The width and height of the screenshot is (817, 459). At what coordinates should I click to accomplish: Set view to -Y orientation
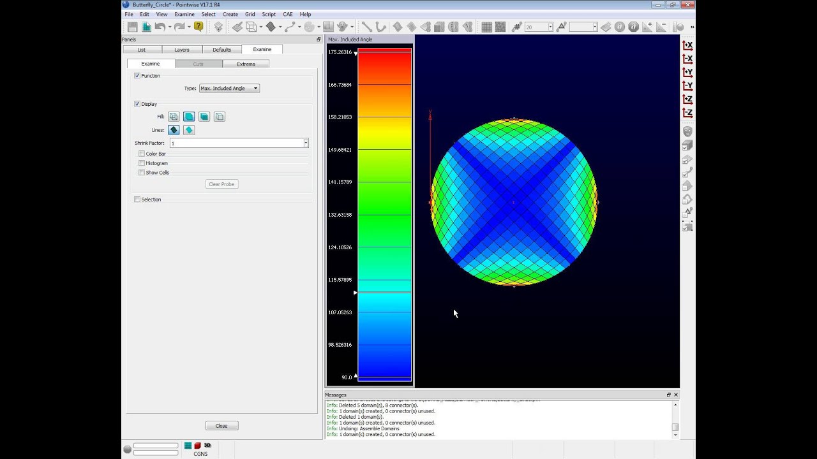point(687,85)
